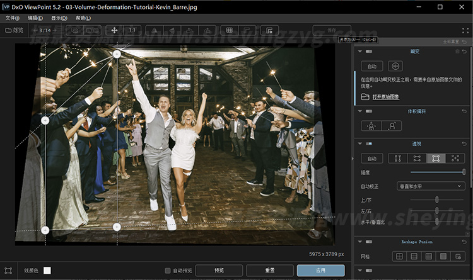Select the rectangle perspective mode icon
This screenshot has width=473, height=280.
(435, 159)
